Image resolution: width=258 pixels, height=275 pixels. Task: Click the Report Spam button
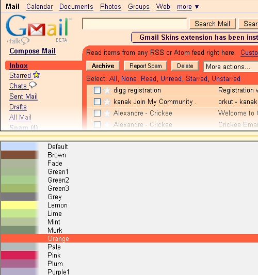[x=146, y=66]
